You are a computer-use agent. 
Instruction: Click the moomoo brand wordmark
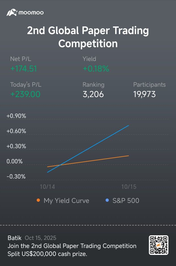click(31, 13)
